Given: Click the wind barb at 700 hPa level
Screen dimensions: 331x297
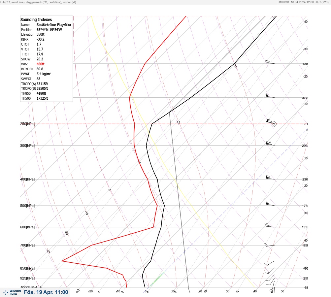Looking at the screenshot, I should point(270,245).
